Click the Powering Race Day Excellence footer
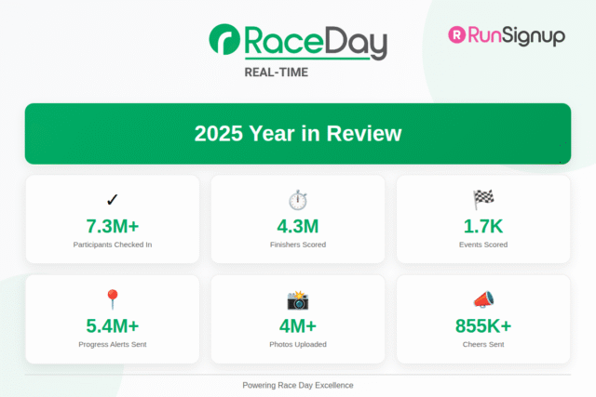 [x=297, y=385]
